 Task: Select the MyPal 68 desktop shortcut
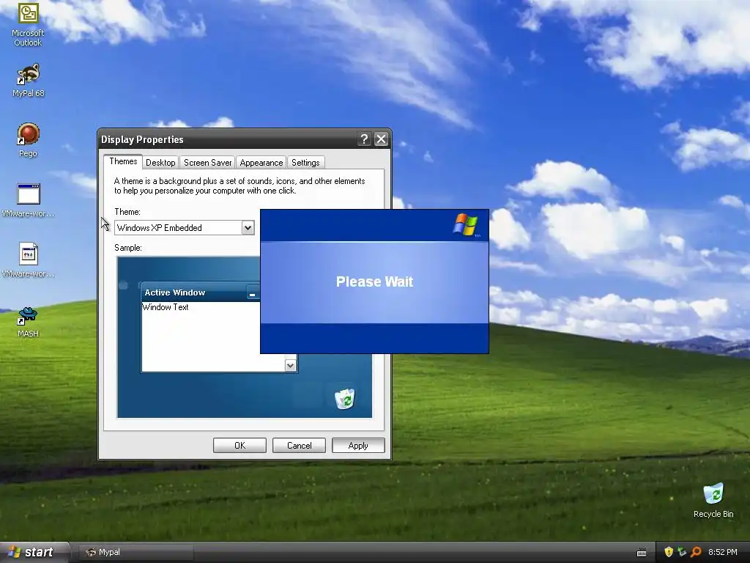[x=29, y=81]
